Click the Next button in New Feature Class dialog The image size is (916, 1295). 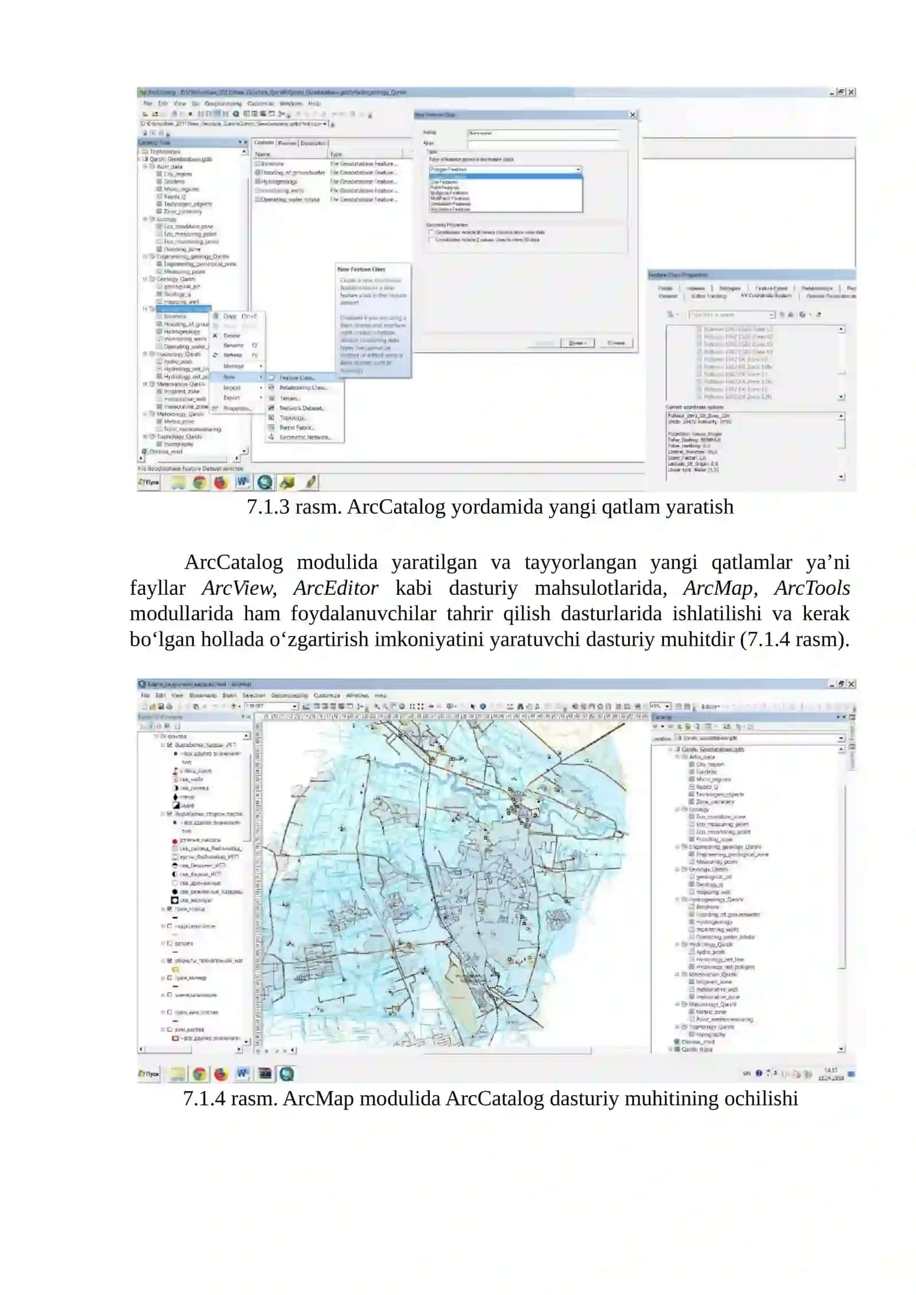pos(578,342)
